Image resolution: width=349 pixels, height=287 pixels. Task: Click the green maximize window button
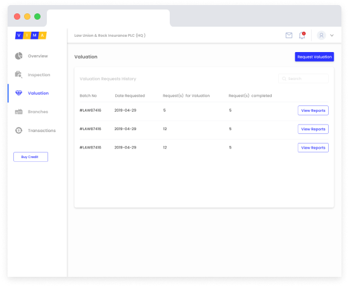pyautogui.click(x=37, y=17)
